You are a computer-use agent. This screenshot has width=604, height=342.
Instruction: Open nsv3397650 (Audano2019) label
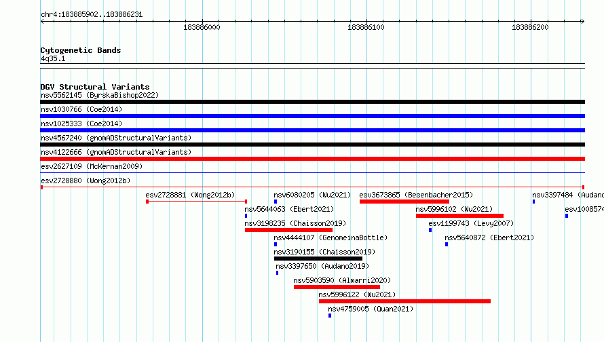(x=322, y=266)
